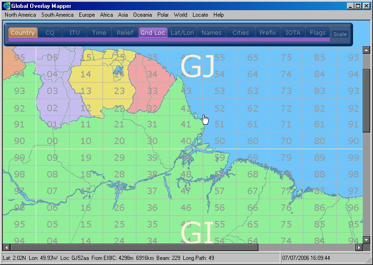Viewport: 373px width, 265px height.
Task: Open the Help menu
Action: (219, 15)
